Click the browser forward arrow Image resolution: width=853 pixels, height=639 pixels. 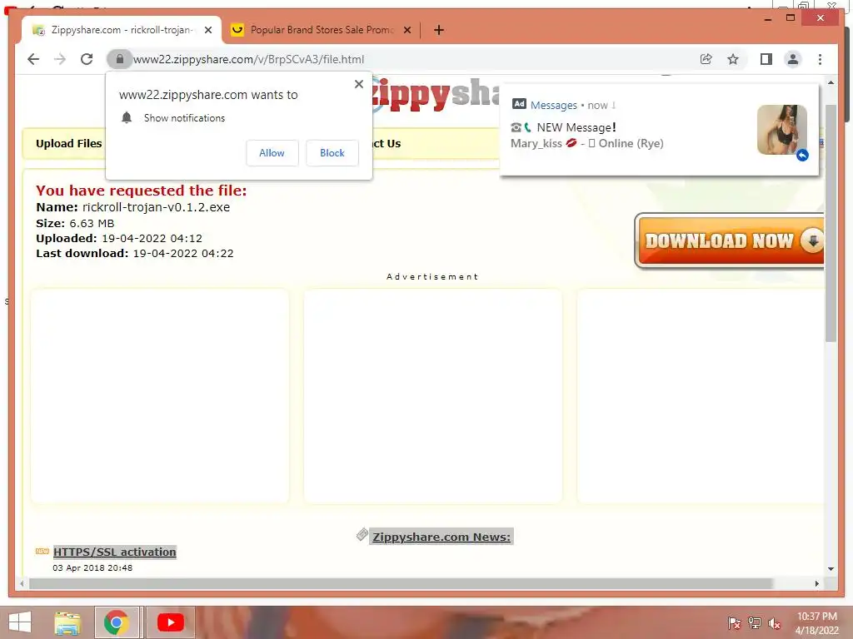coord(60,59)
